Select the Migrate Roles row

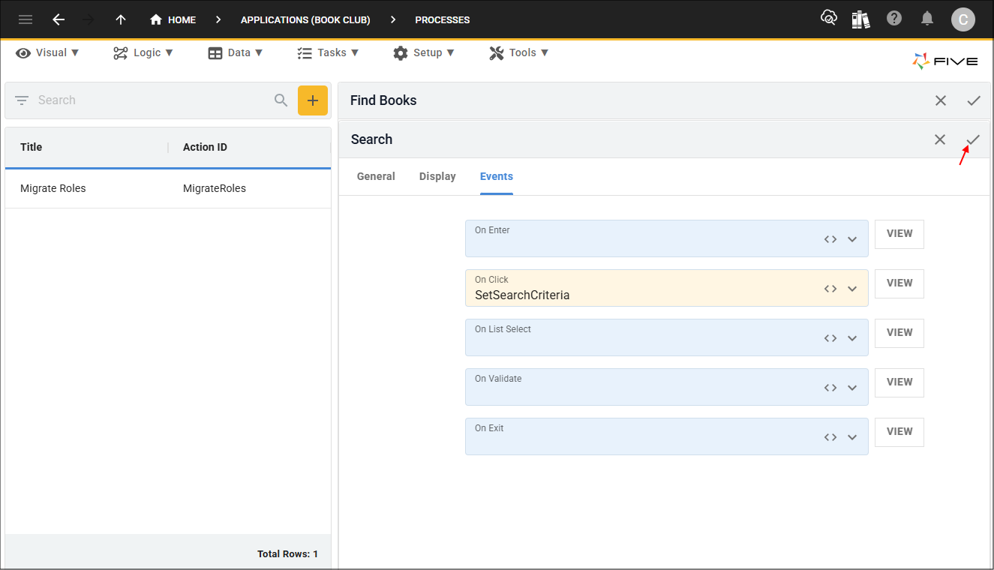pos(168,188)
